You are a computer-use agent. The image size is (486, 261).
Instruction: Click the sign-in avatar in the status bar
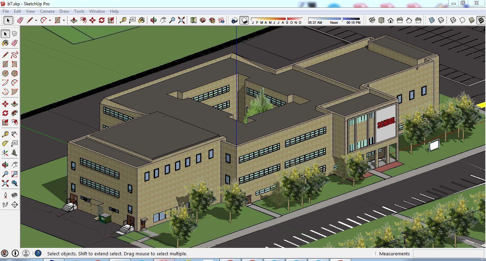pos(26,253)
